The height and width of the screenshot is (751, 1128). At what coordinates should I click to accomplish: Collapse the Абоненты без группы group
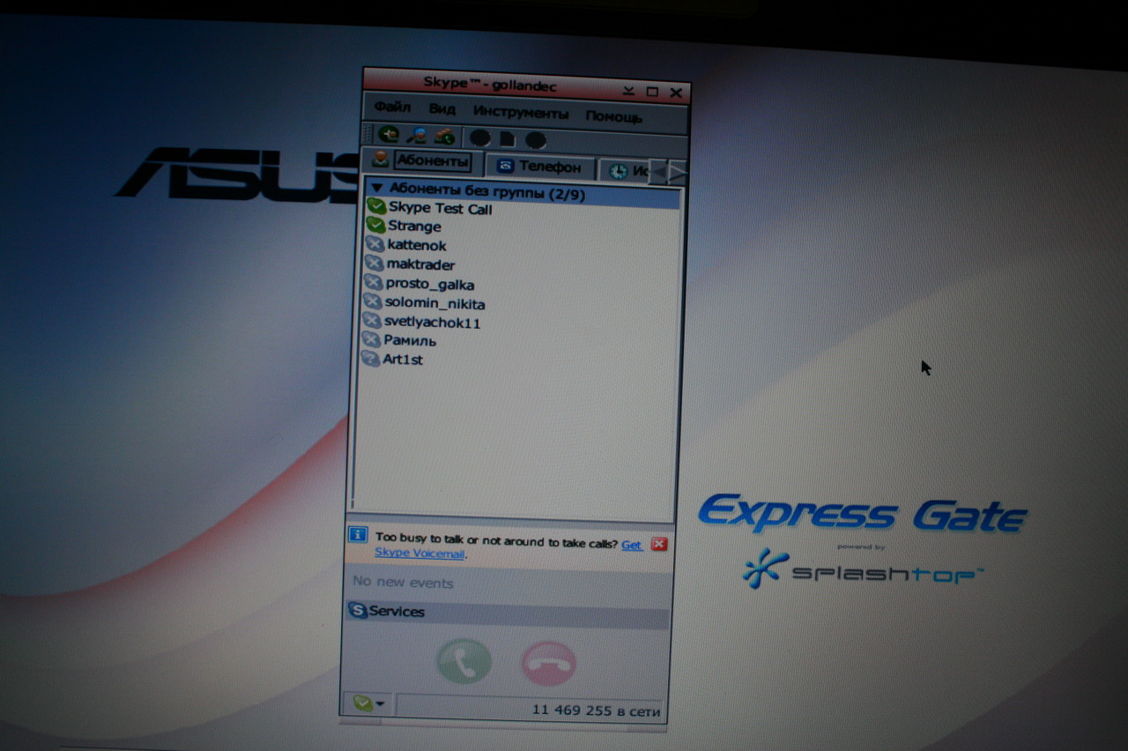click(376, 188)
